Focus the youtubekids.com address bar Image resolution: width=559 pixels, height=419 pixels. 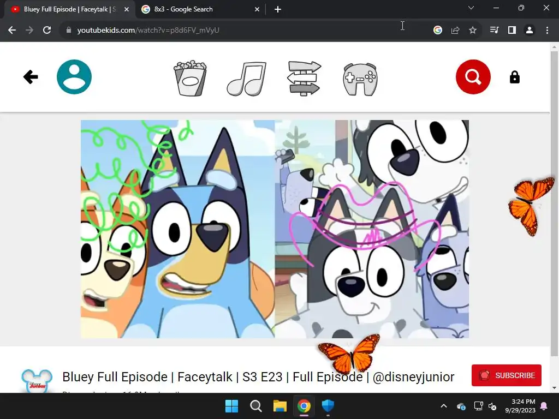[249, 31]
